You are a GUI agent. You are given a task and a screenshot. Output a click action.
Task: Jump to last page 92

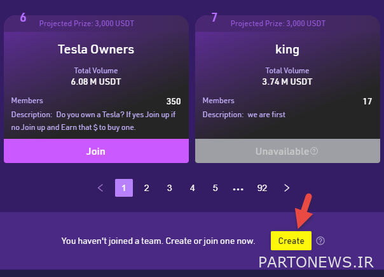pyautogui.click(x=262, y=188)
